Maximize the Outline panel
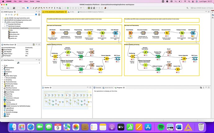Image resolution: width=214 pixels, height=133 pixels. pos(90,88)
